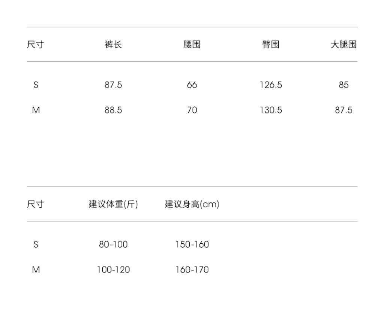
Task: Click the 建议体重(斤) header
Action: [113, 204]
